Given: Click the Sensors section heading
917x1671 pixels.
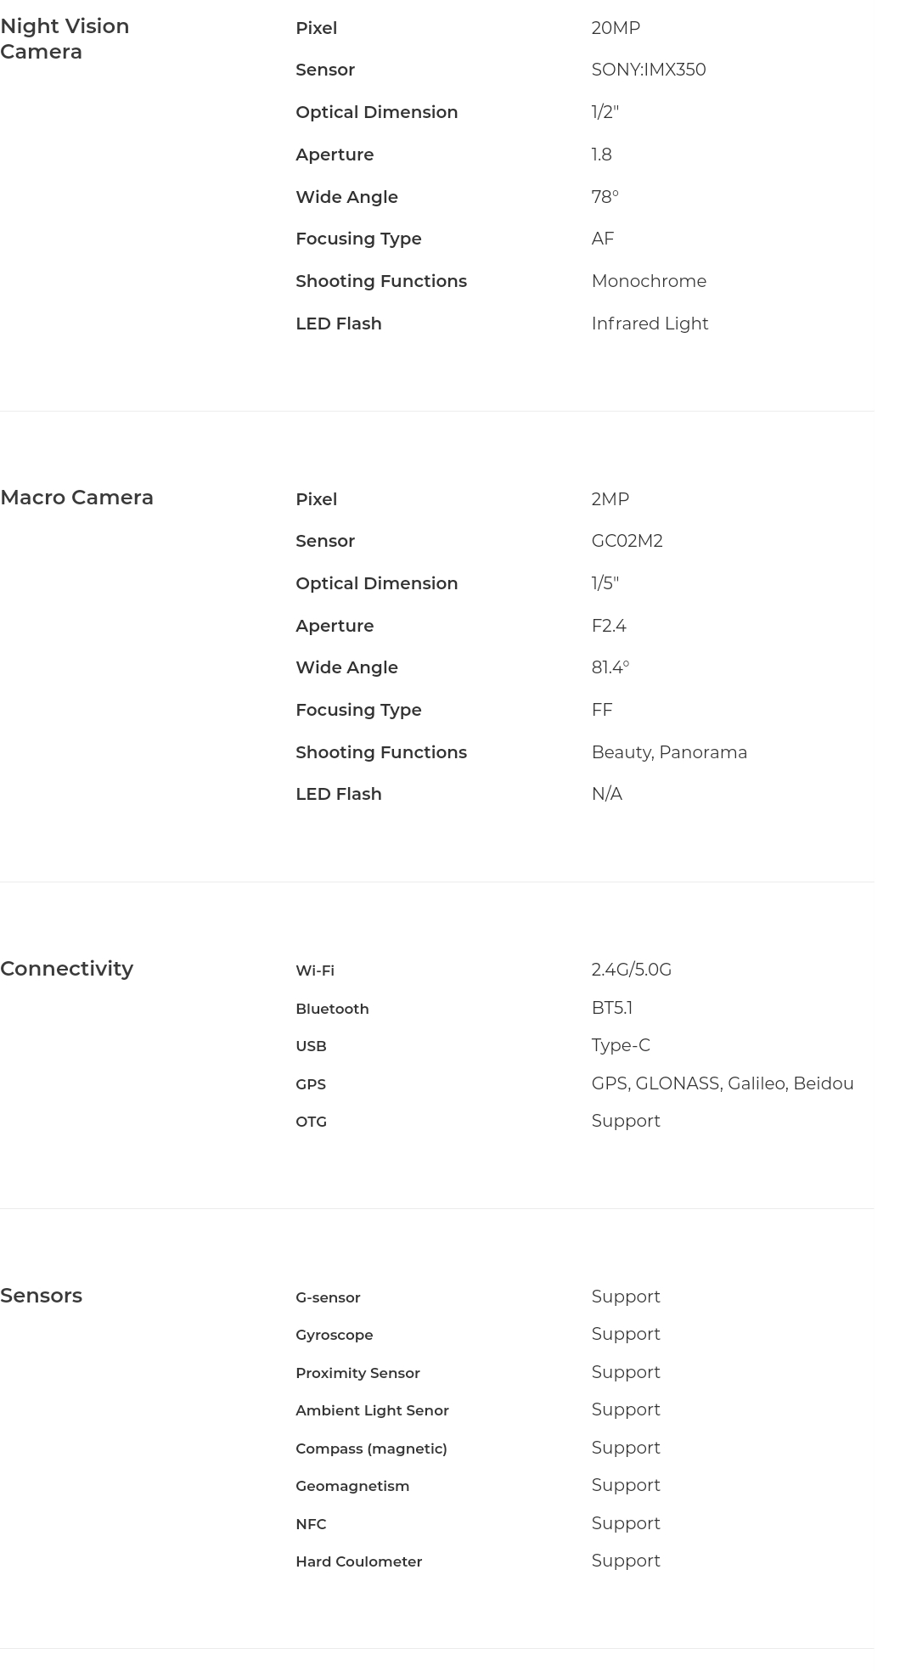Looking at the screenshot, I should pos(41,1296).
